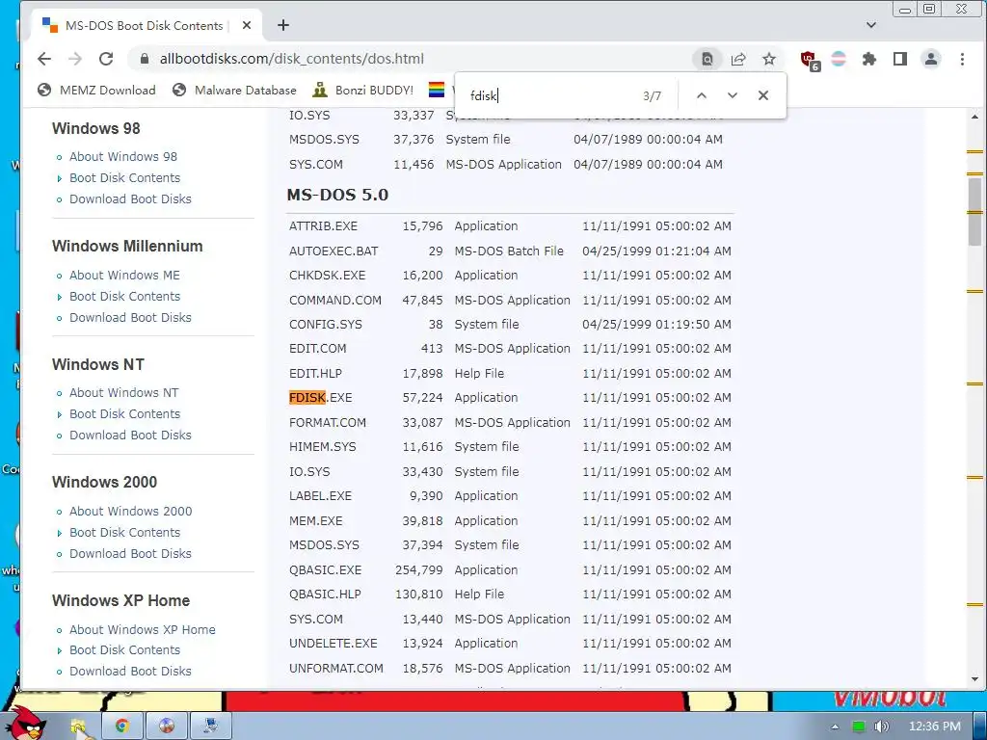Viewport: 987px width, 740px height.
Task: Open Windows XP Home Download Boot Disks
Action: pos(130,672)
